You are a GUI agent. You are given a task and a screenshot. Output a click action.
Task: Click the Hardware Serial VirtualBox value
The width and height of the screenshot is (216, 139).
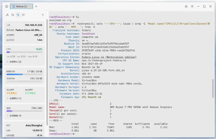pos(112,84)
